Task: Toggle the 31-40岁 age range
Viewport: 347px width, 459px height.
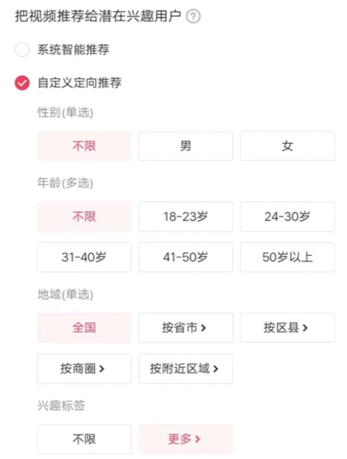Action: point(84,257)
